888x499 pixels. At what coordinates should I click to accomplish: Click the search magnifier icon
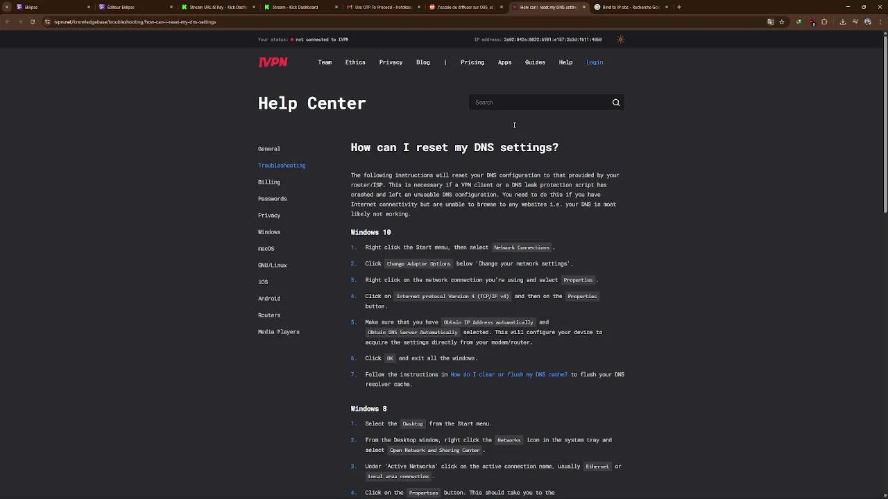(616, 103)
